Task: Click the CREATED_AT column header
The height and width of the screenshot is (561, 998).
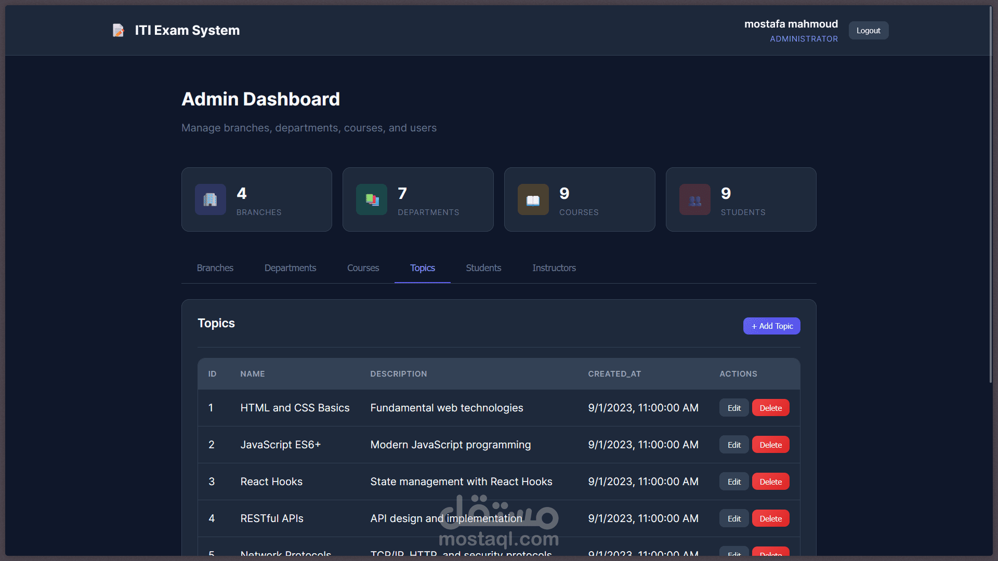Action: [x=614, y=374]
